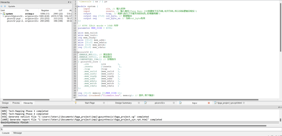Click the file icon on the fpga_project_syn.rpt.html tab
The image size is (282, 136).
[215, 103]
